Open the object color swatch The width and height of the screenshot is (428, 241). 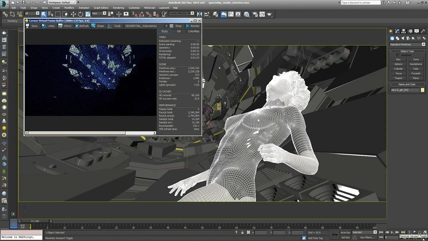pyautogui.click(x=423, y=90)
